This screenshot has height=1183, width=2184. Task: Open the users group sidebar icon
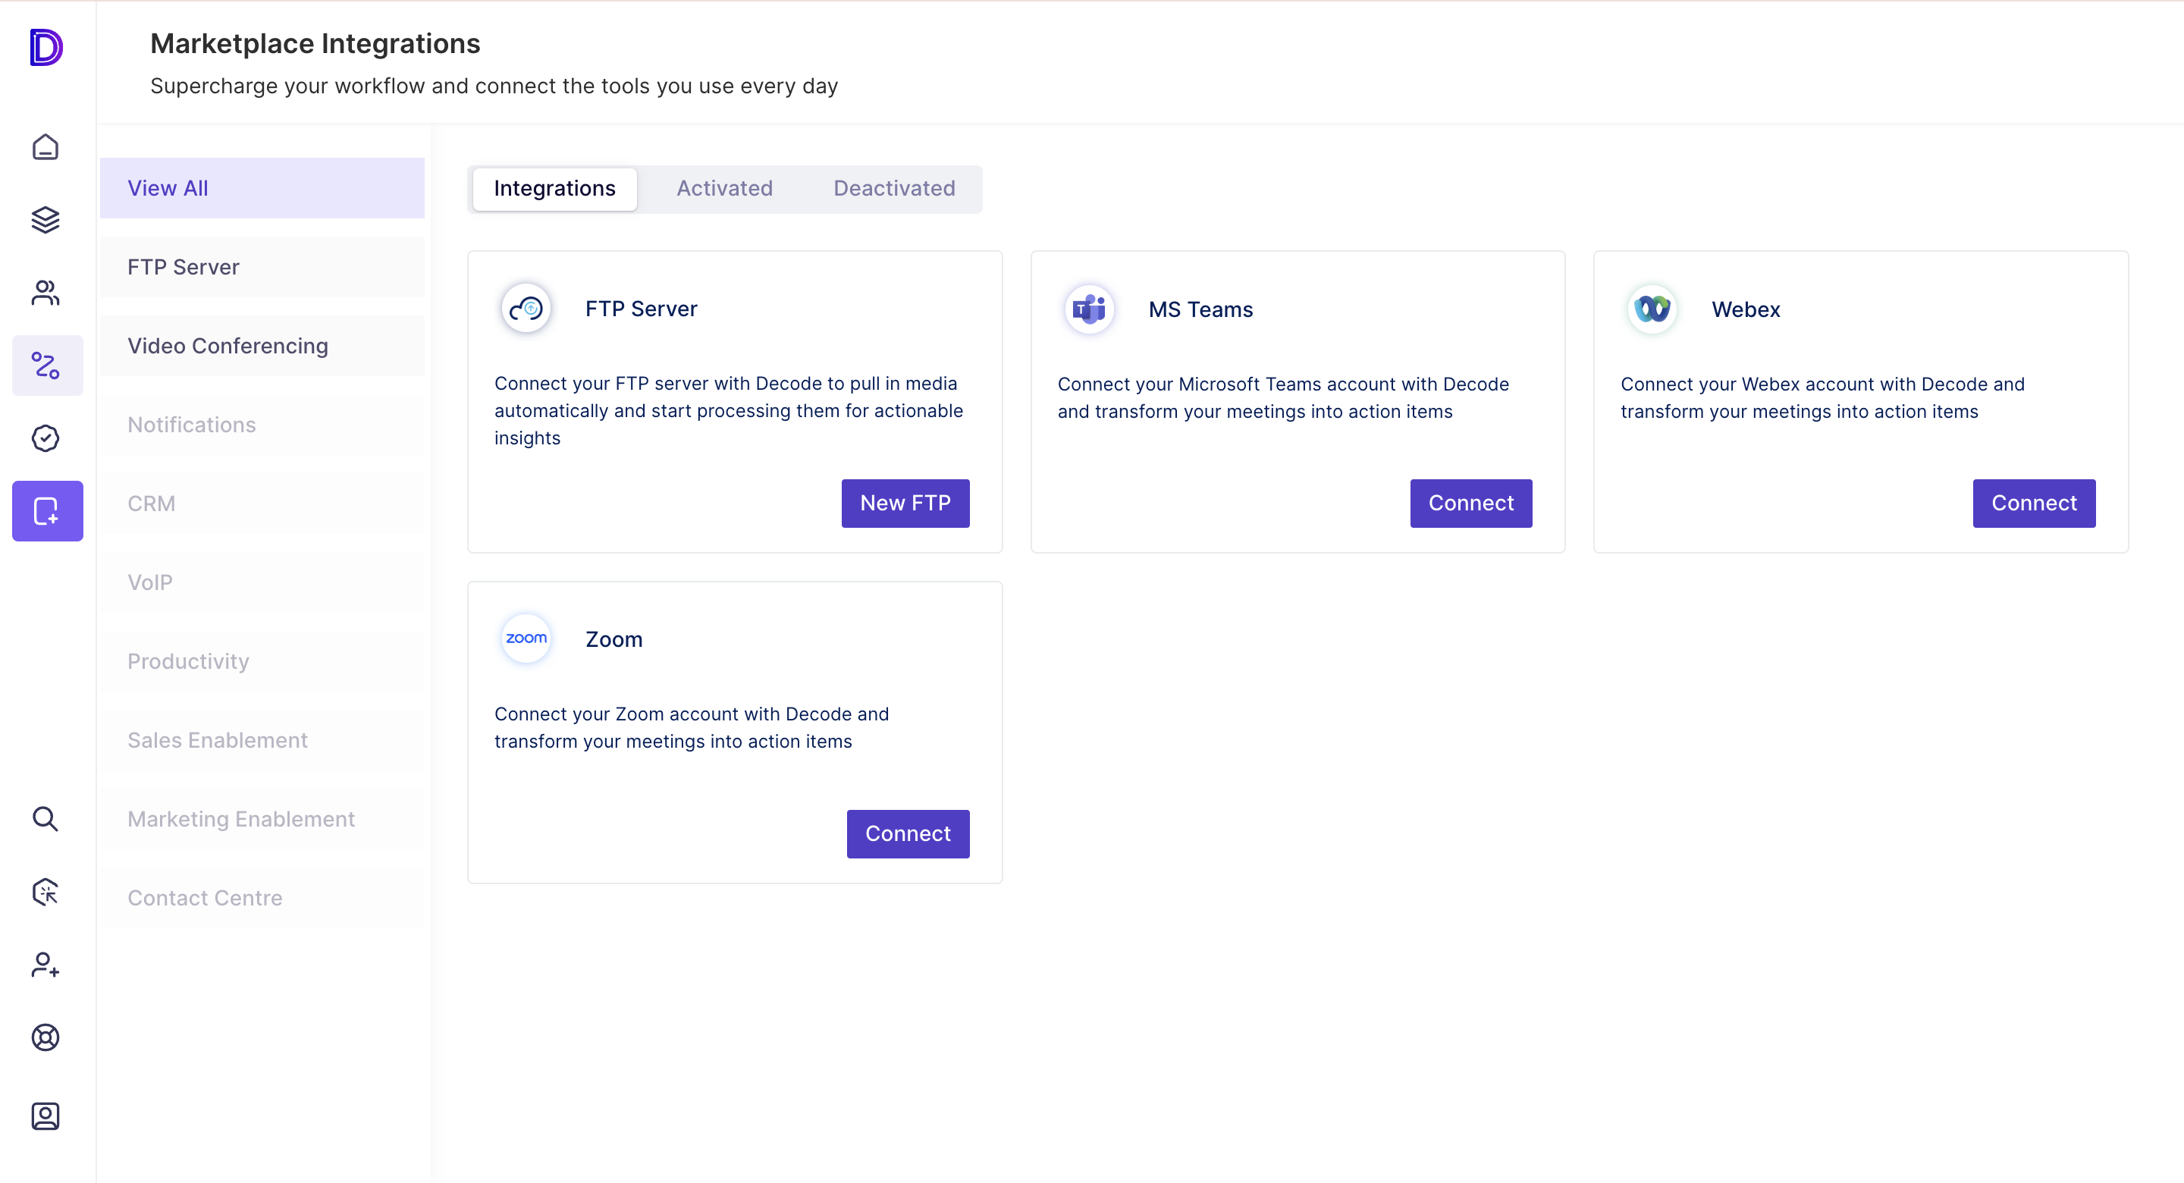45,293
